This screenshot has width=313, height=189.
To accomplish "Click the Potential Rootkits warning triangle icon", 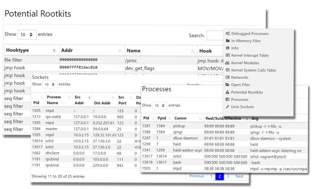I will pyautogui.click(x=228, y=92).
